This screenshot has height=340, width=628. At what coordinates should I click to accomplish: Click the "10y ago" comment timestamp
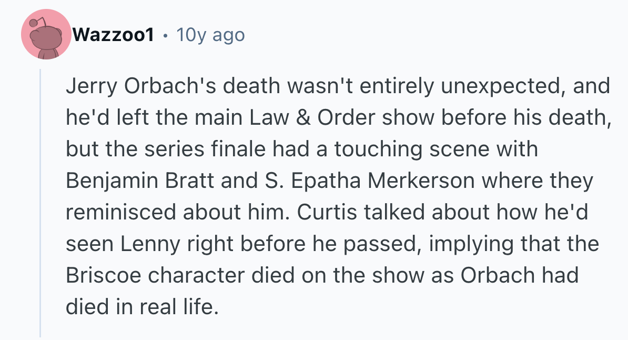[211, 35]
